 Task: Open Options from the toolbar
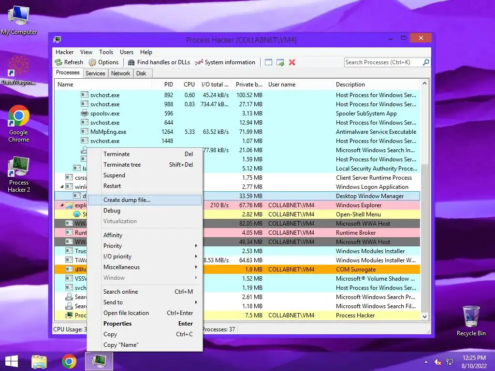[103, 62]
